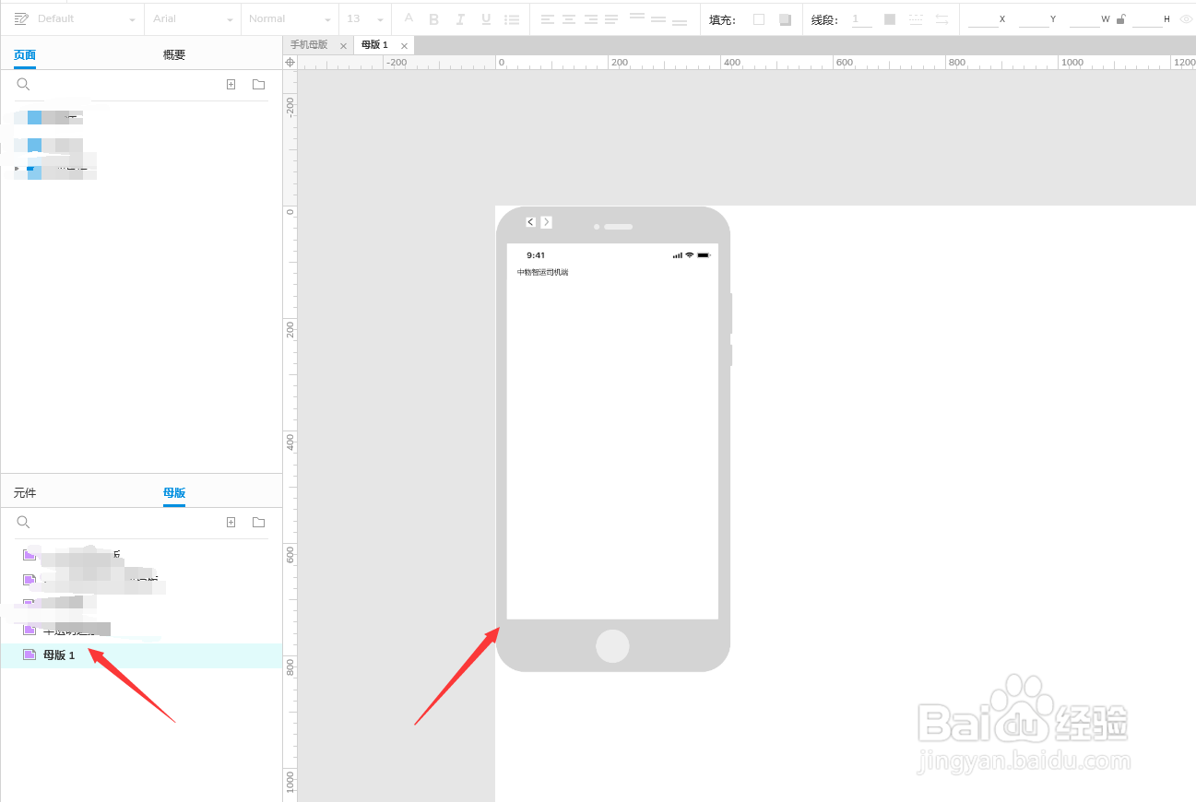Click the style manager icon at toolbar left
The width and height of the screenshot is (1196, 802).
(x=21, y=19)
